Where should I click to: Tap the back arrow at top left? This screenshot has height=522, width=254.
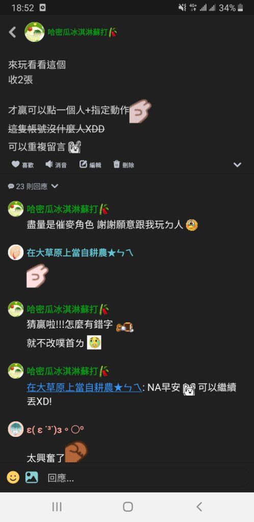[x=13, y=32]
